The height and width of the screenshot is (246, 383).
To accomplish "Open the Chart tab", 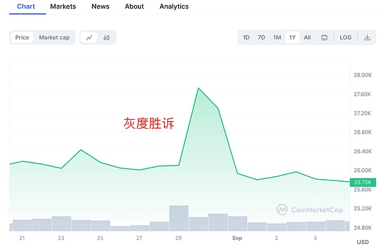I will [x=26, y=6].
